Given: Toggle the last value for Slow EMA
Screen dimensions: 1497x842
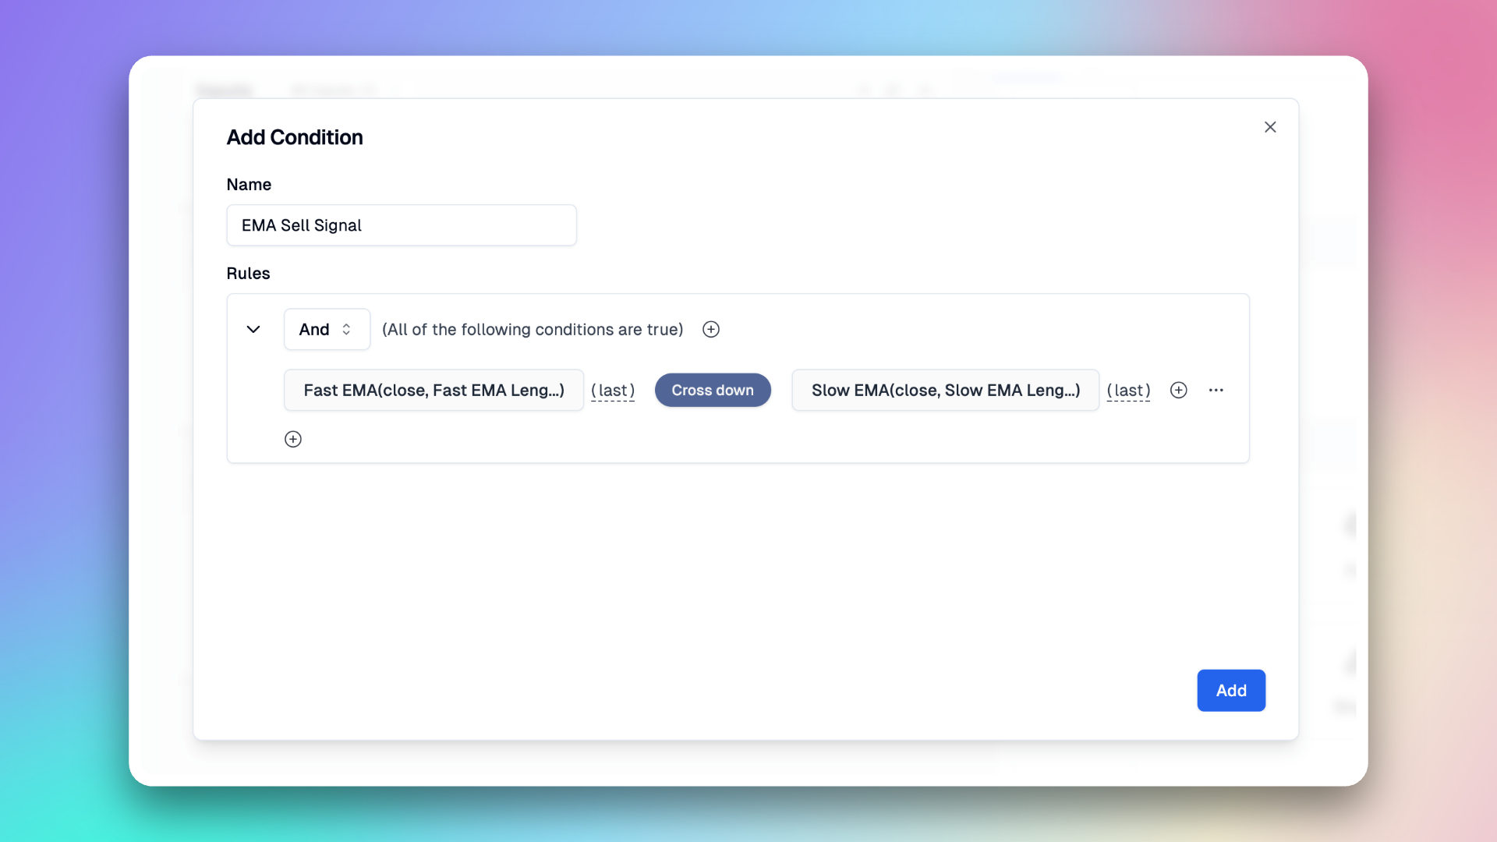Looking at the screenshot, I should [x=1129, y=390].
